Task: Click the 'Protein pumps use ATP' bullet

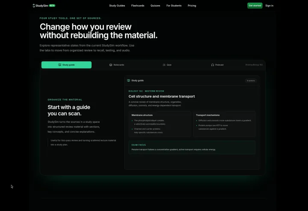Action: [213, 127]
